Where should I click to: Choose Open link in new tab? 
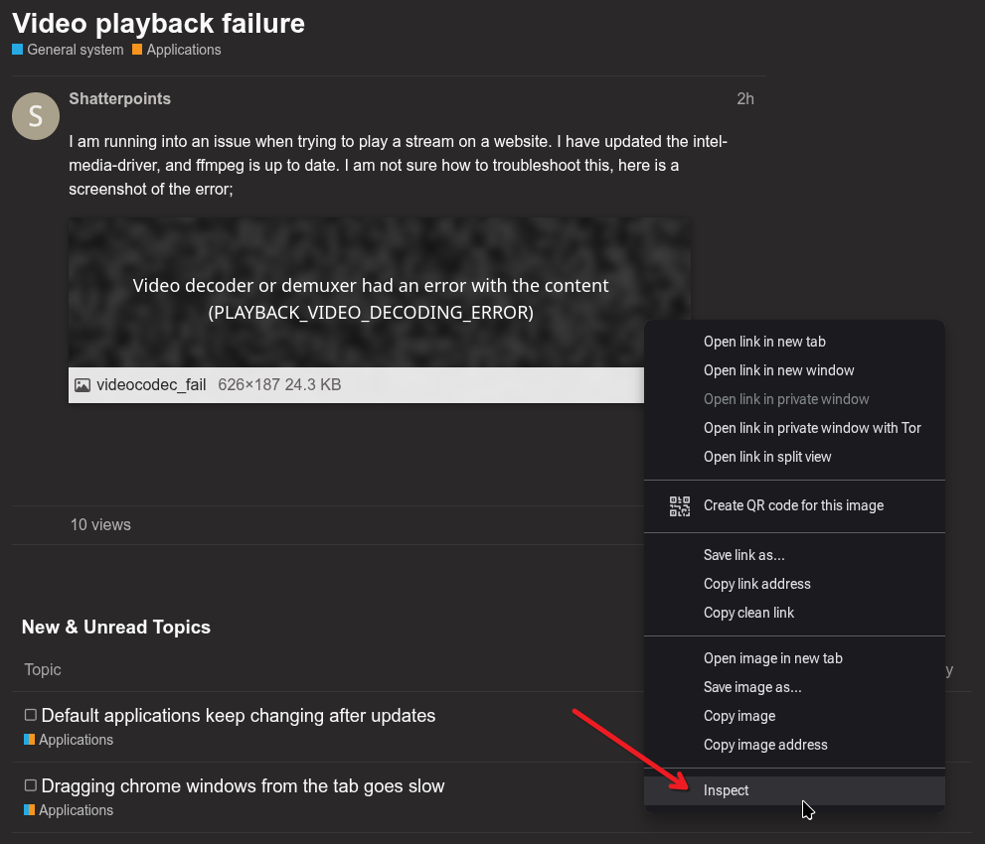point(764,342)
